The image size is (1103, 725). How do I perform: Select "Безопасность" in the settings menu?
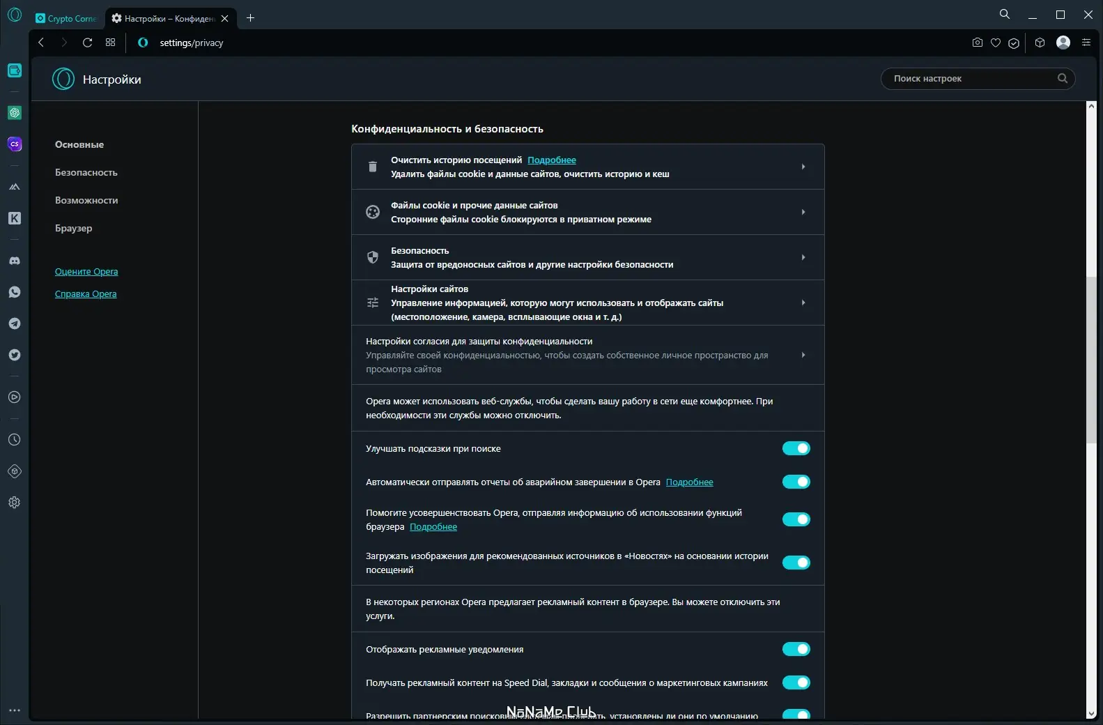pyautogui.click(x=86, y=172)
